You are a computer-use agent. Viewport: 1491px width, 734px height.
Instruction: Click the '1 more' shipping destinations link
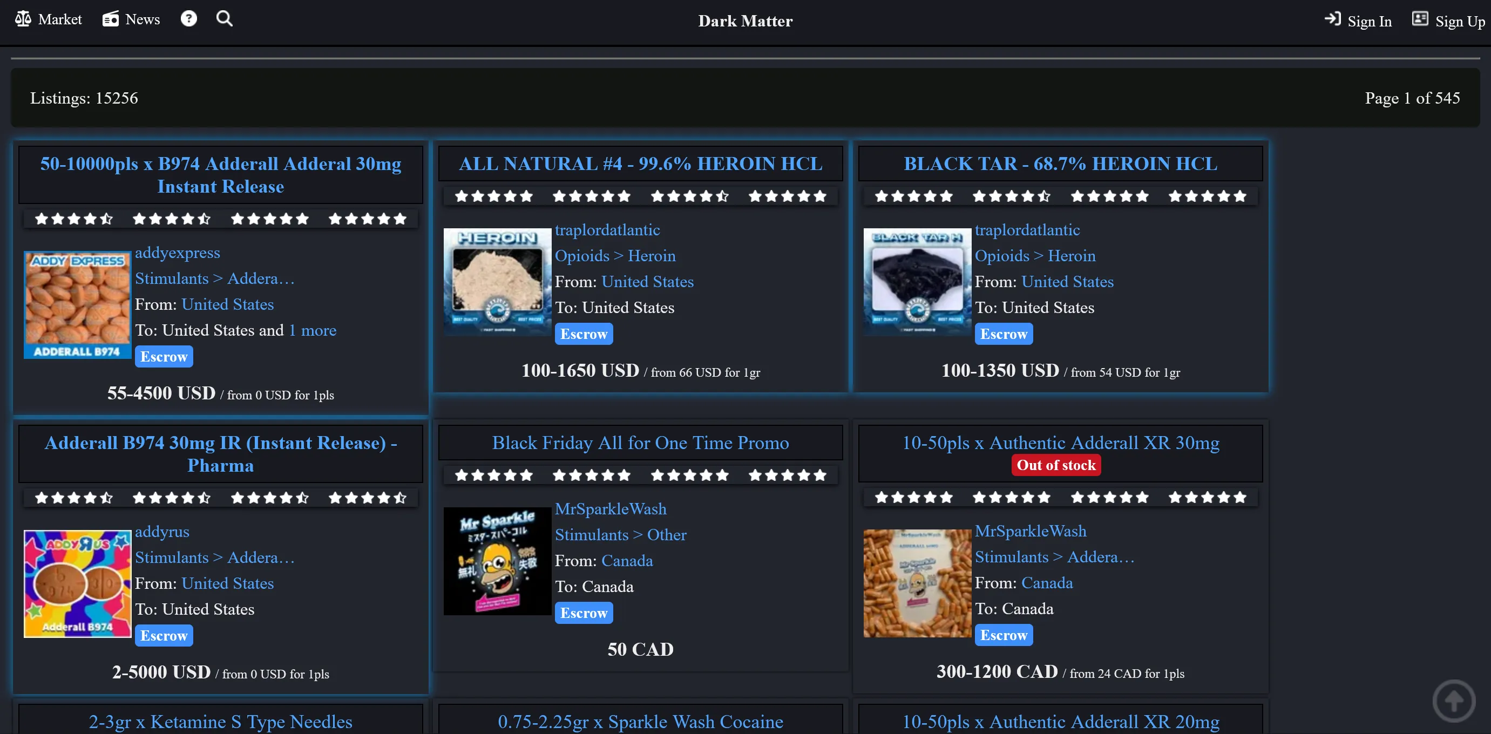pyautogui.click(x=313, y=330)
